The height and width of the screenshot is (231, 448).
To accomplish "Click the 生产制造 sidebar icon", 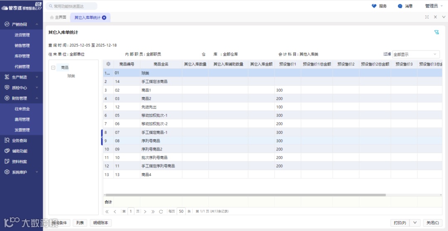I will (7, 77).
